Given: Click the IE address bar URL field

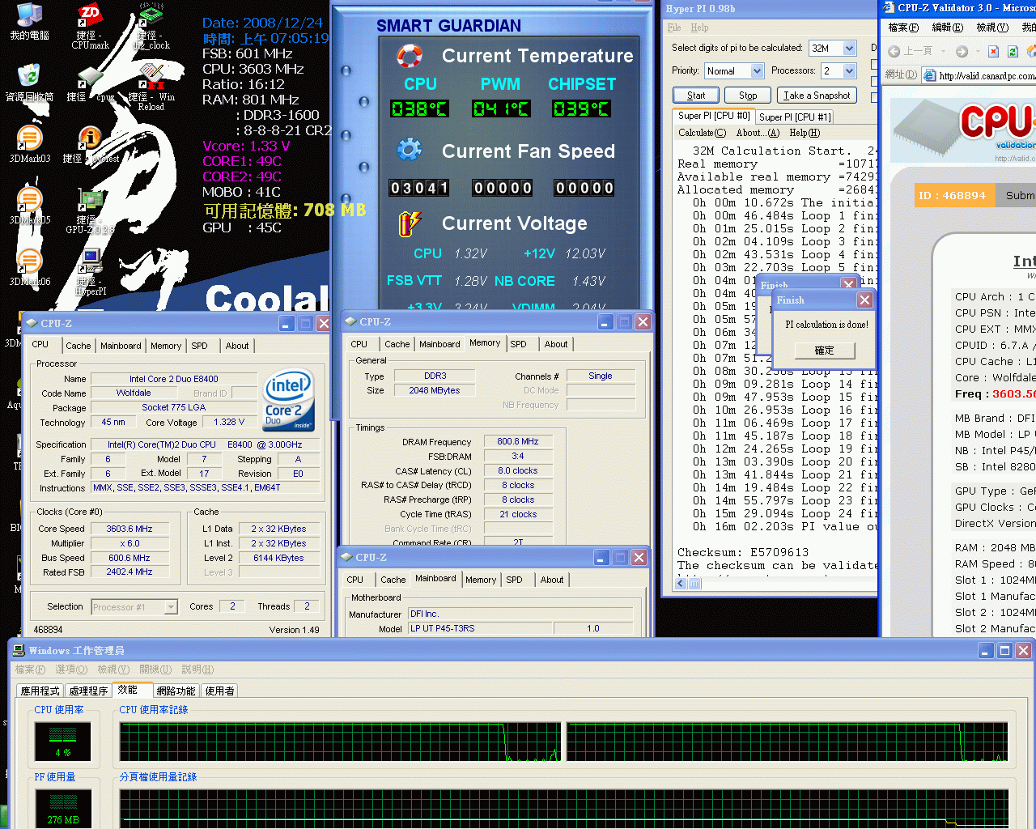Looking at the screenshot, I should point(987,76).
